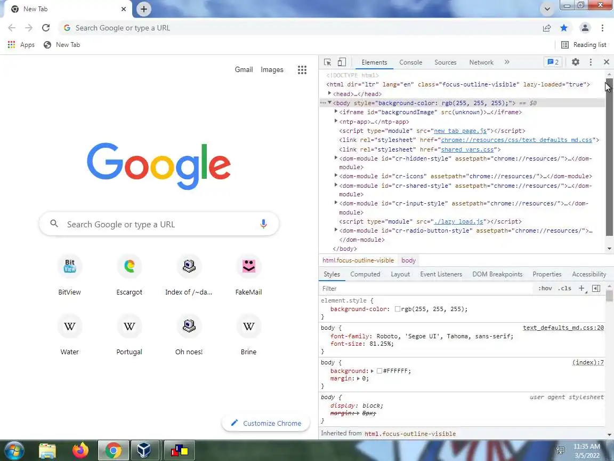
Task: Click the bookmark star icon
Action: tap(564, 28)
